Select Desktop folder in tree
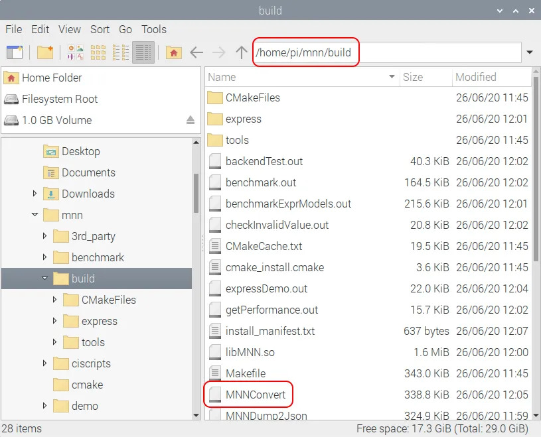541x437 pixels. click(x=72, y=151)
